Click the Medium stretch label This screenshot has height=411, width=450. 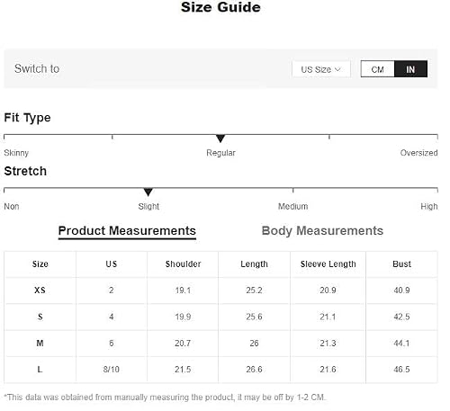point(292,206)
